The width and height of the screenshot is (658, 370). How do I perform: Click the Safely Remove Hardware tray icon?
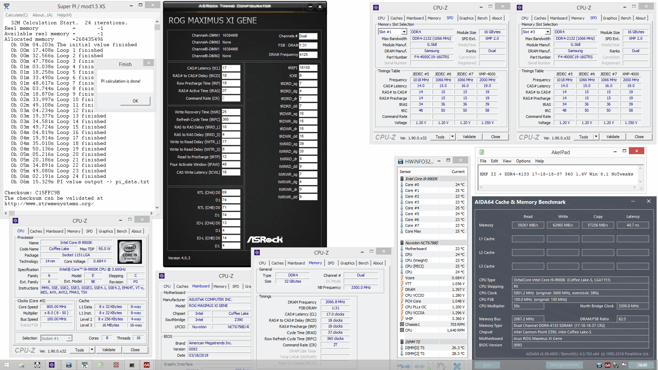(616, 365)
